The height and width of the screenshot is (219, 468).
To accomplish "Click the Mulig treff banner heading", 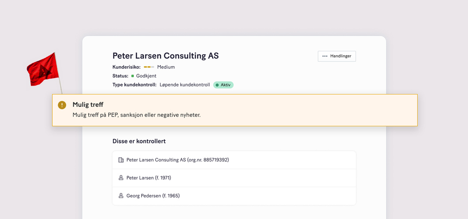I will pyautogui.click(x=88, y=105).
